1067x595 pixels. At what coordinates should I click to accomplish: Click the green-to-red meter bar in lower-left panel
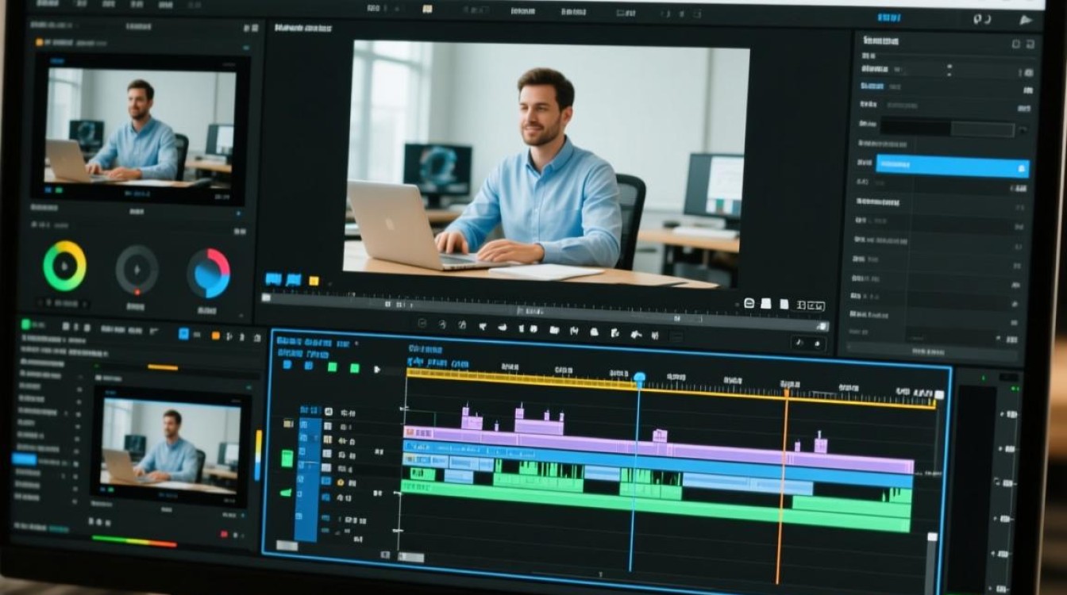134,542
